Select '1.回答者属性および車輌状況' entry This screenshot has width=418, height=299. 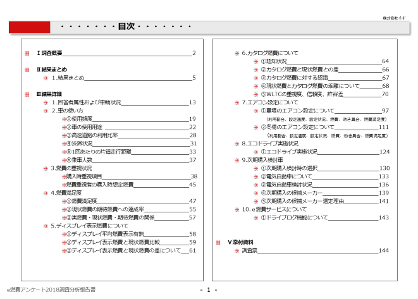click(86, 102)
